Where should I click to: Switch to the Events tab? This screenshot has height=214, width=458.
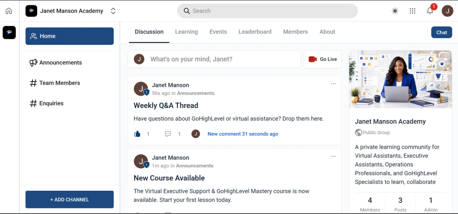tap(218, 32)
